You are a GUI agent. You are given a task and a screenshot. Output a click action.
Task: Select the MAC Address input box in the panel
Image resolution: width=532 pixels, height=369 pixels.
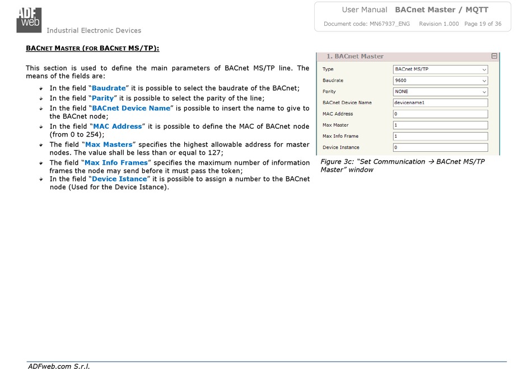pos(440,114)
